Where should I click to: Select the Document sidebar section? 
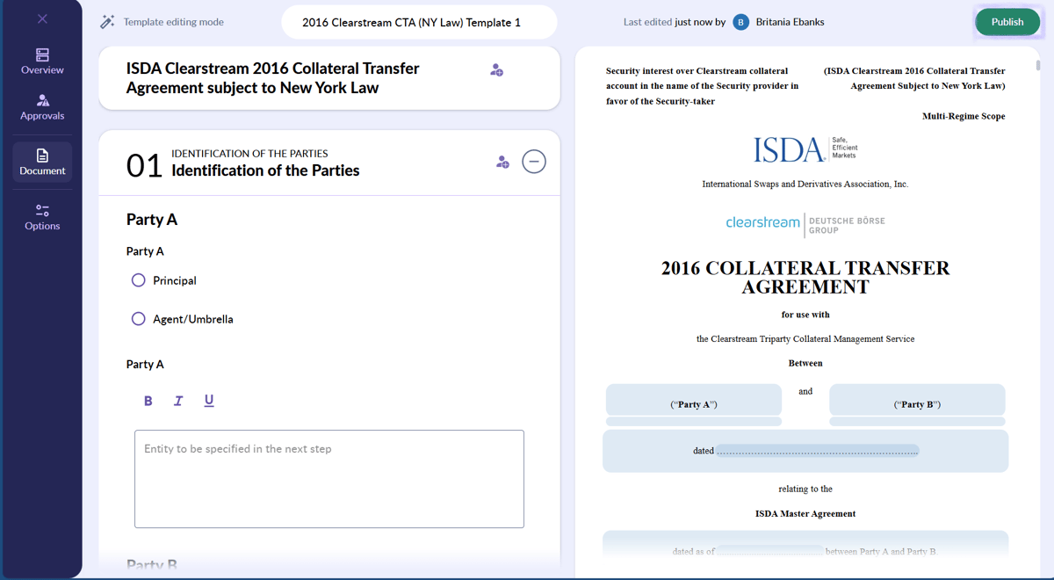[42, 162]
